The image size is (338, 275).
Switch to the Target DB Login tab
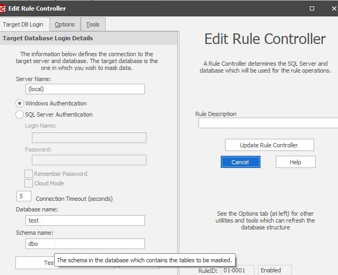pyautogui.click(x=24, y=24)
